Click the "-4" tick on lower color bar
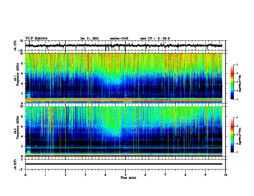254x196 pixels. pyautogui.click(x=236, y=126)
